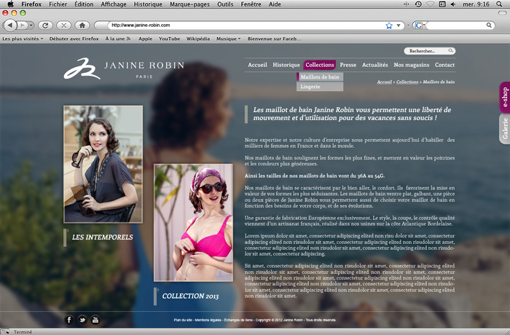The image size is (510, 335).
Task: Open Spotlight search magnifier icon
Action: pos(499,4)
